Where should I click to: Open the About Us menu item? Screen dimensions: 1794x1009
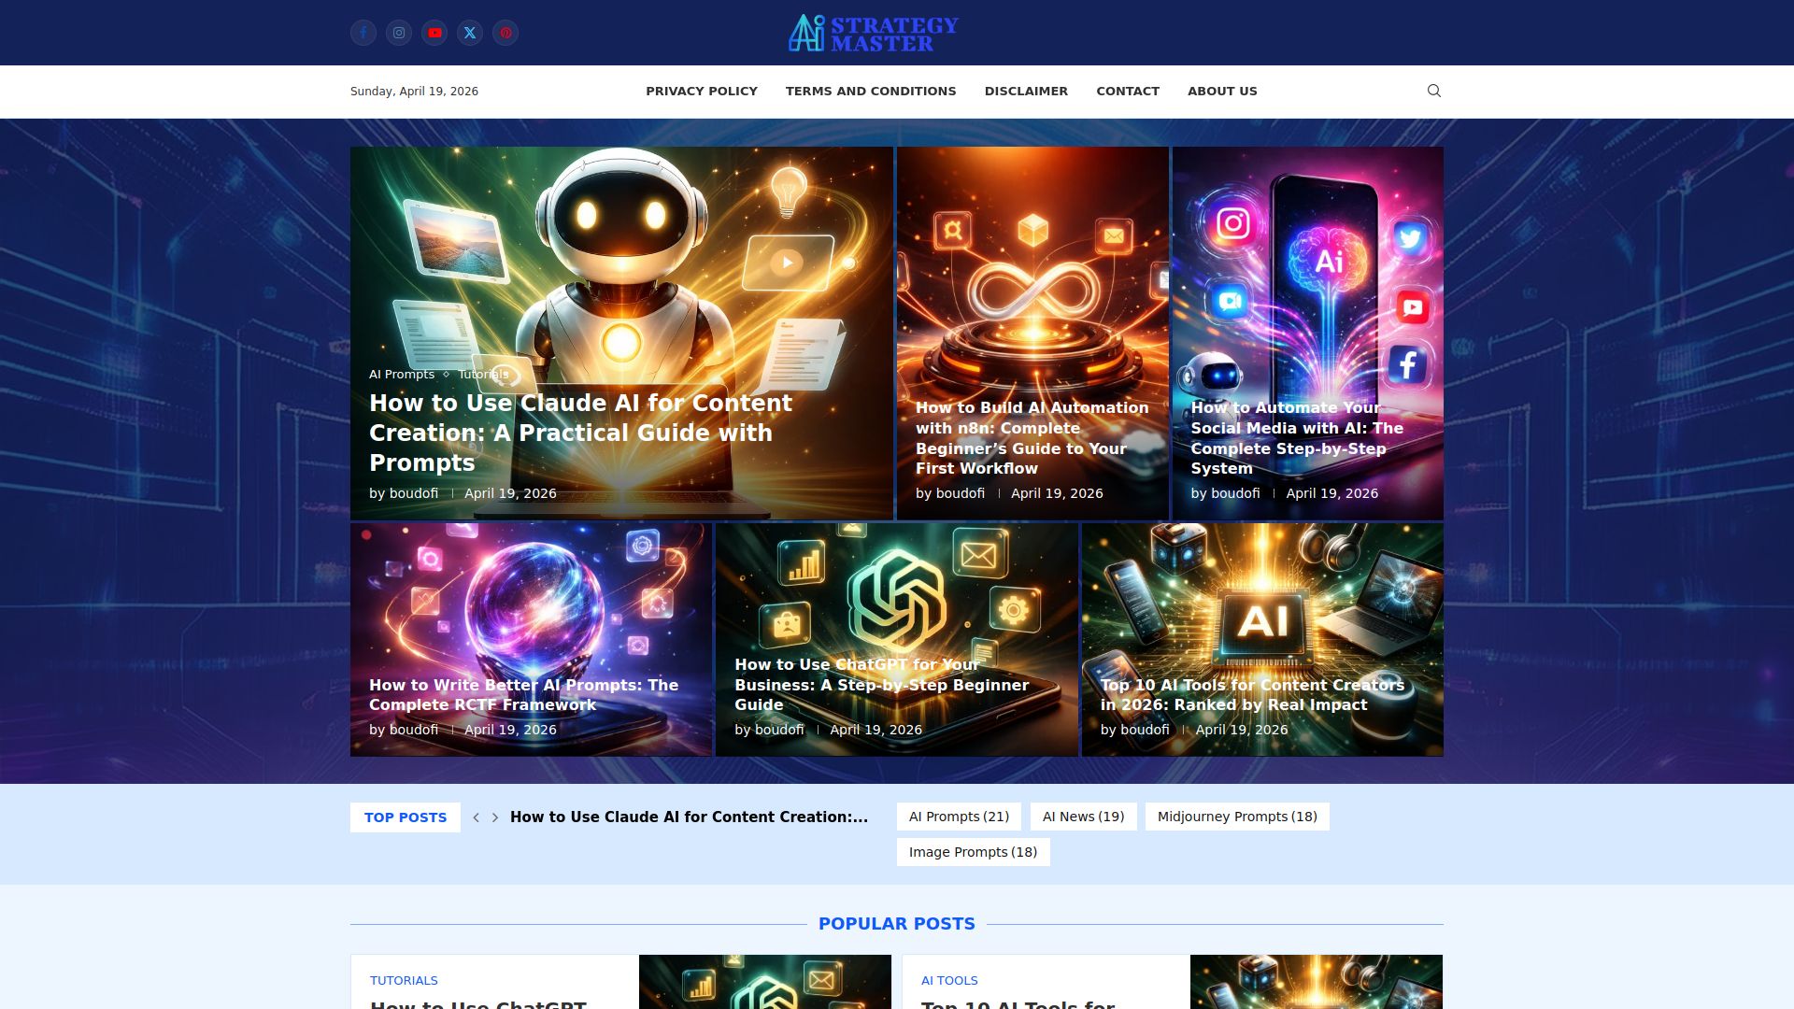1221,91
